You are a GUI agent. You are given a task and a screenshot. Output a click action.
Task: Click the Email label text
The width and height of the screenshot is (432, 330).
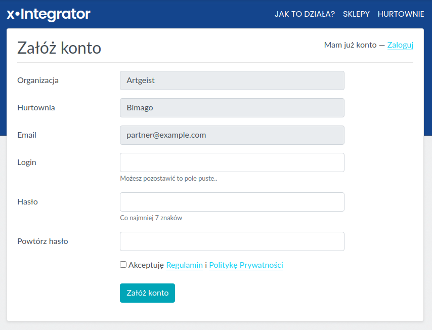pos(27,135)
